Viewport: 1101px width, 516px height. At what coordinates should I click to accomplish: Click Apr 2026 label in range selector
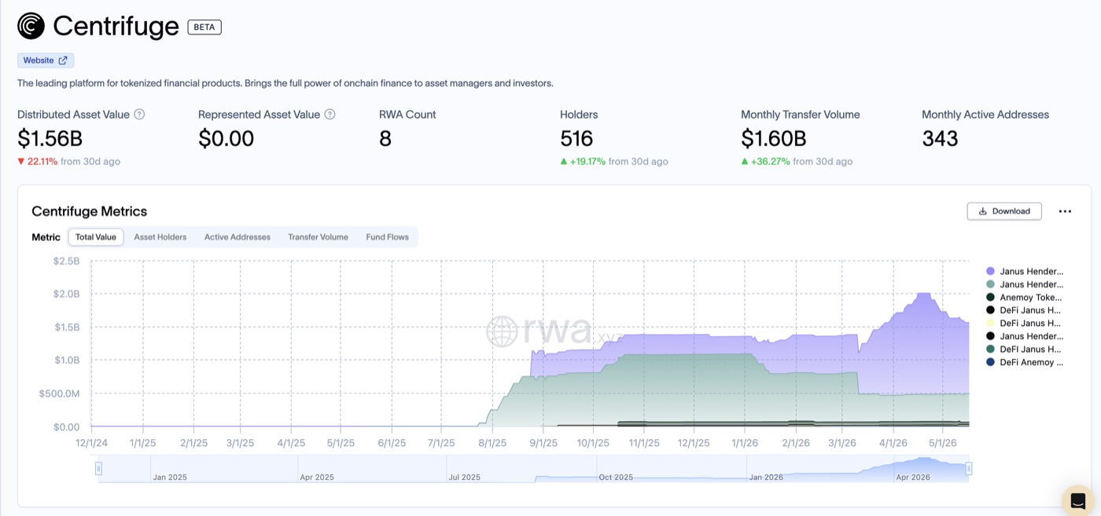click(913, 477)
